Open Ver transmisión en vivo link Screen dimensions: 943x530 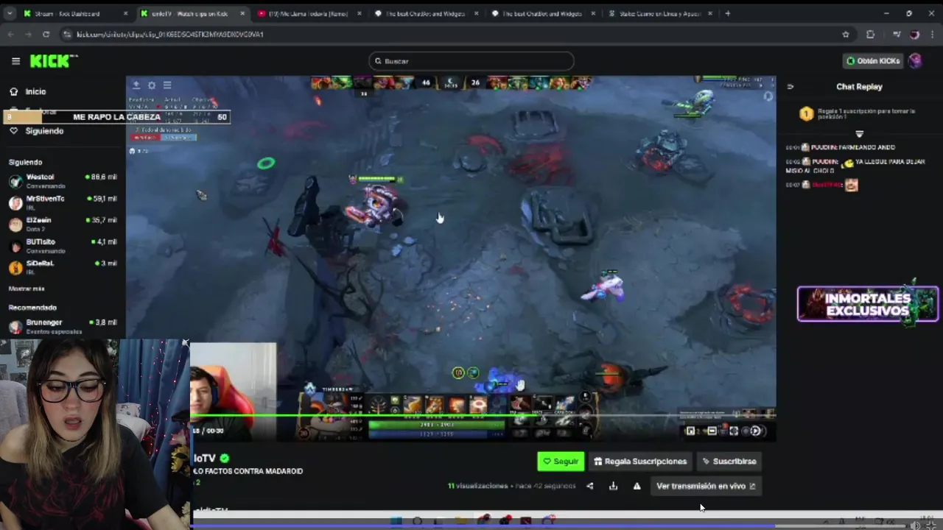706,486
